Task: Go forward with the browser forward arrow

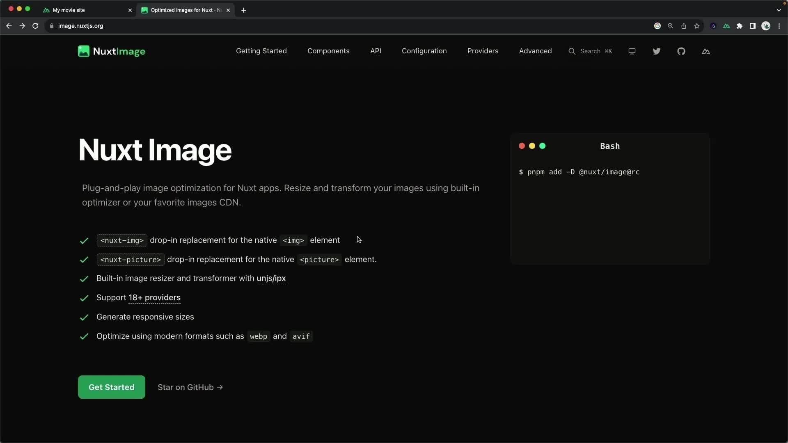Action: click(22, 26)
